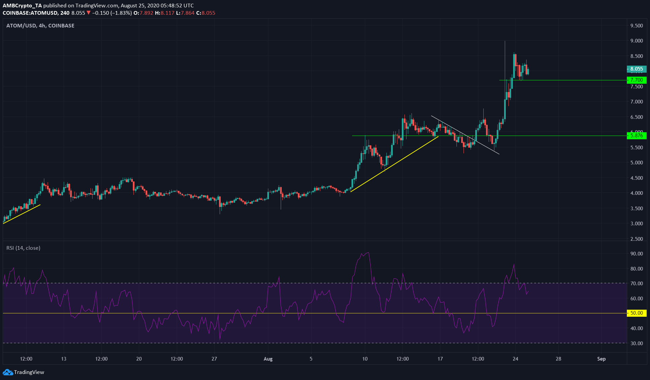This screenshot has width=650, height=380.
Task: Click the Sep date label on time axis
Action: click(601, 359)
